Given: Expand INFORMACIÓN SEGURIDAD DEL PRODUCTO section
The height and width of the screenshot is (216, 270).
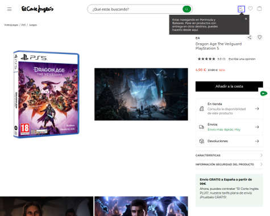Looking at the screenshot, I should [229, 164].
